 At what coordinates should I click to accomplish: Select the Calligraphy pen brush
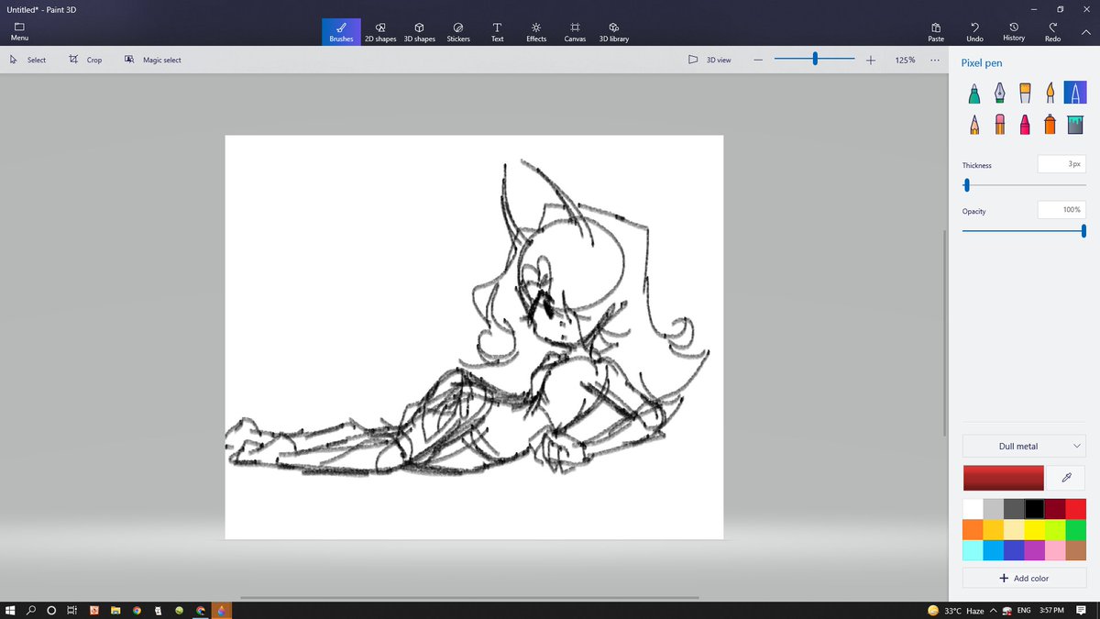click(999, 93)
